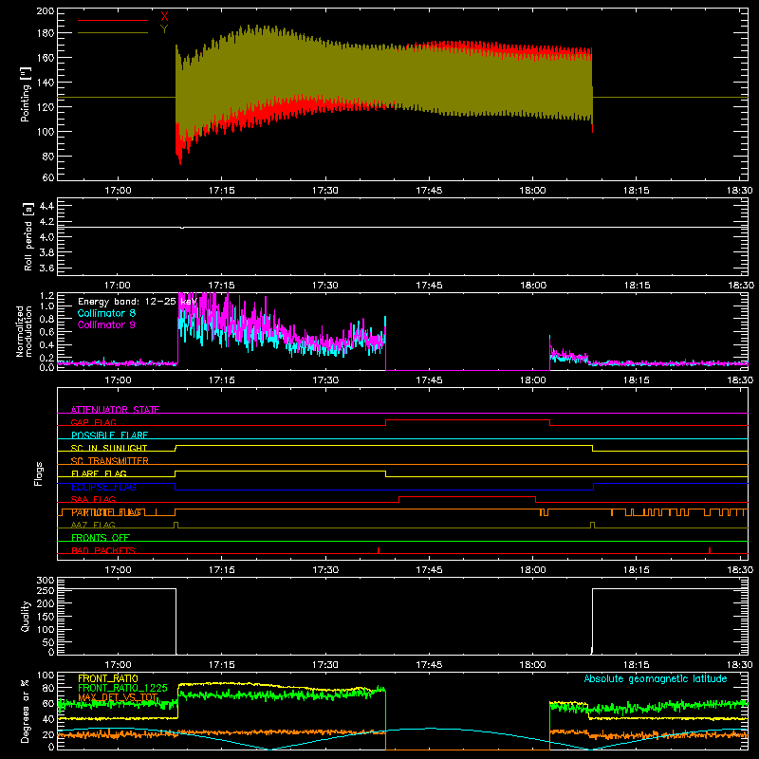Viewport: 759px width, 759px height.
Task: Select the red X legend label
Action: [x=164, y=17]
